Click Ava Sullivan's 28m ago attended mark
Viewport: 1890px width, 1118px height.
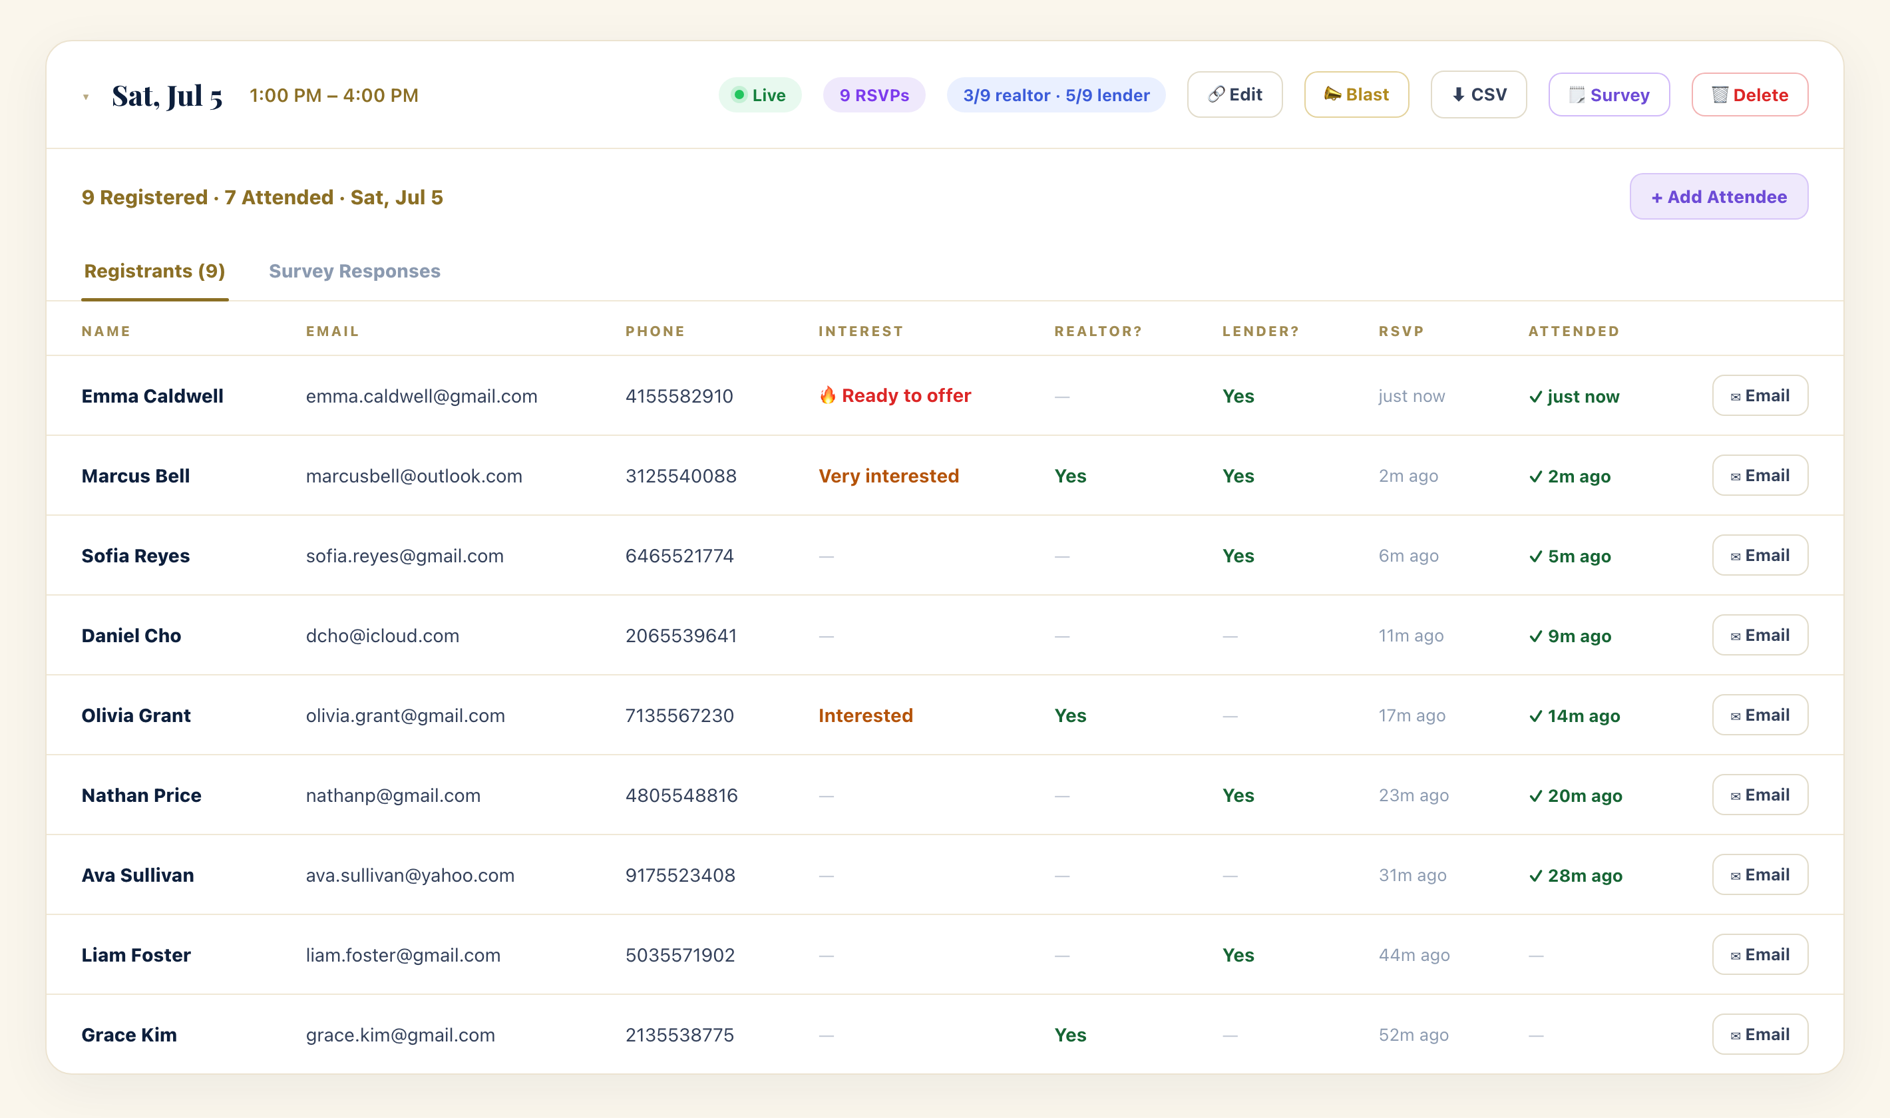(1575, 876)
